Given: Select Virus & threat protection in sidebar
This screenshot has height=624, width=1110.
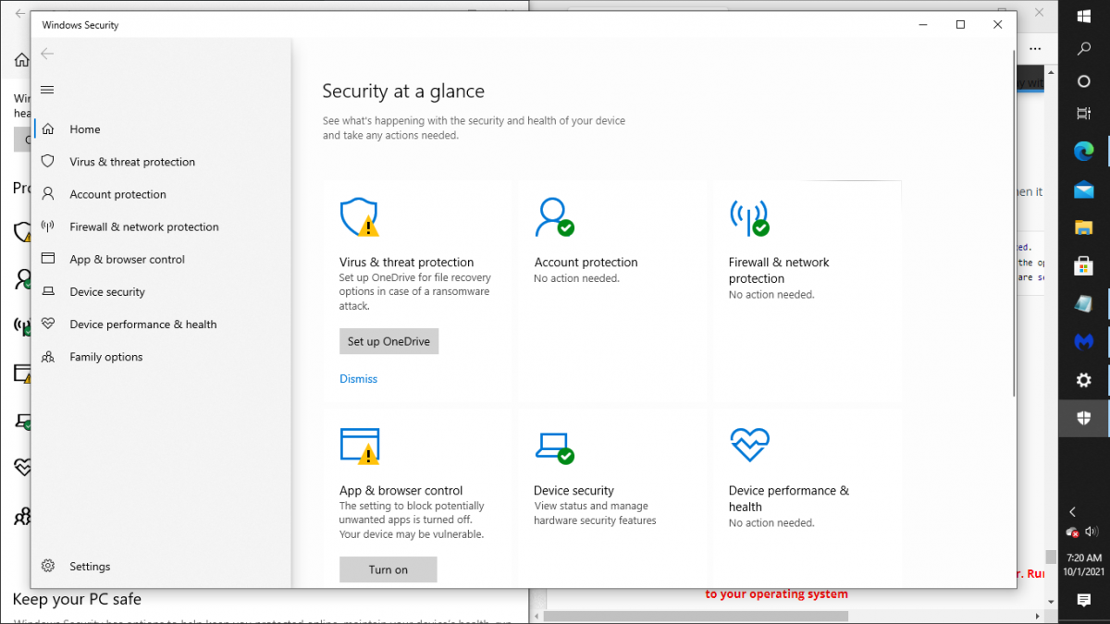Looking at the screenshot, I should pos(132,162).
